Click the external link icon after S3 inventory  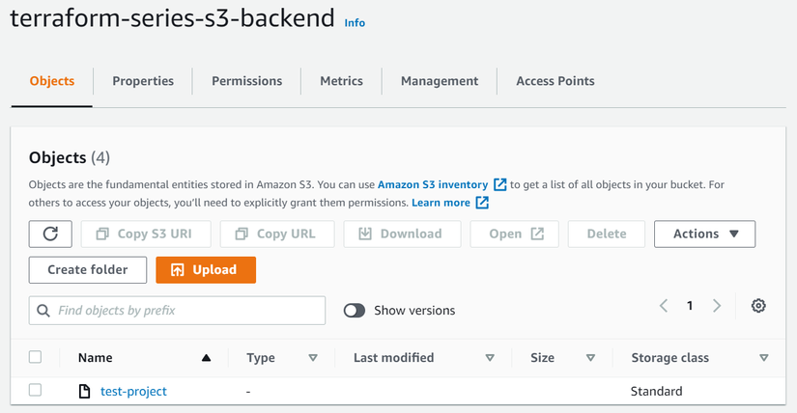click(499, 183)
